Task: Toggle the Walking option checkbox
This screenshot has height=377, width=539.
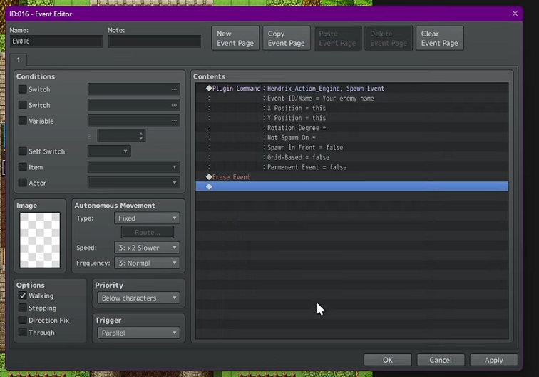Action: [x=23, y=296]
